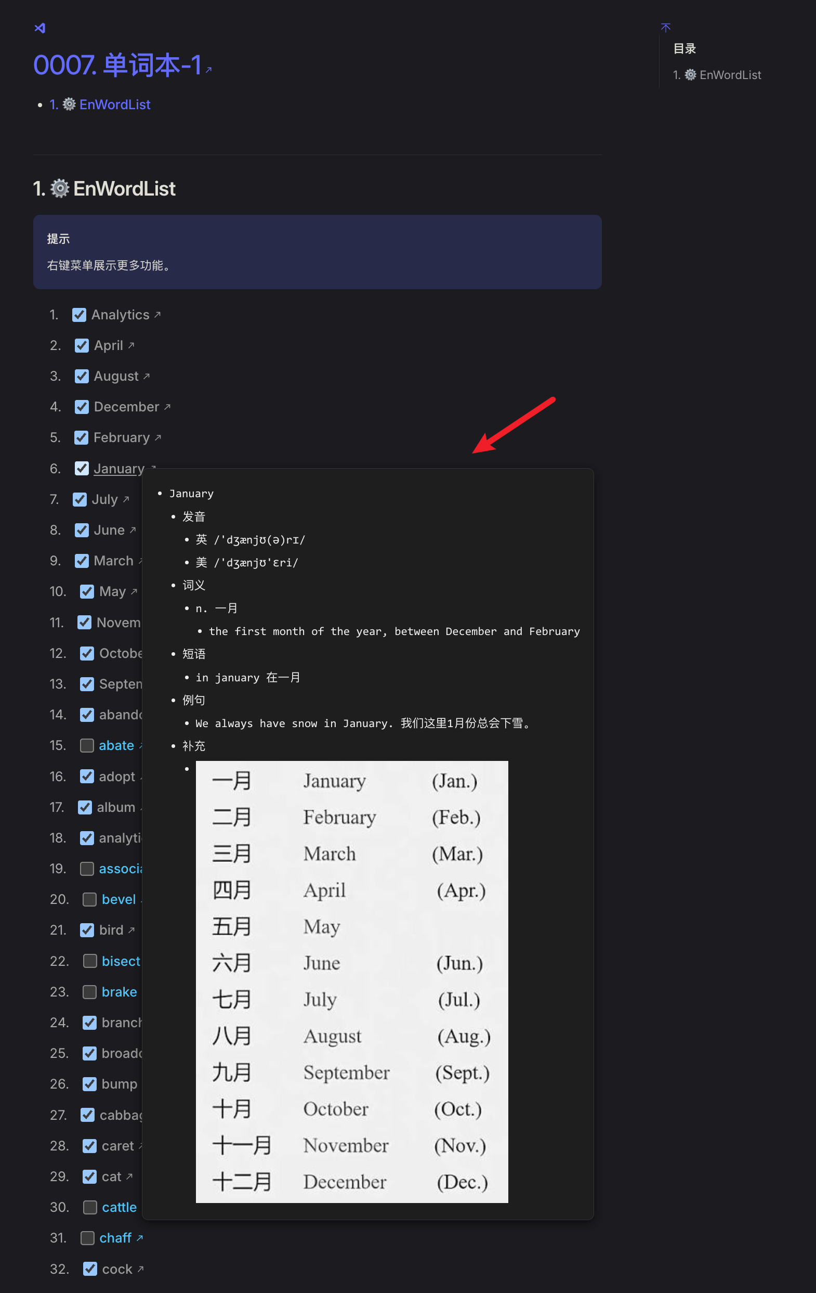The image size is (816, 1293).
Task: Click the abate word link
Action: [116, 745]
